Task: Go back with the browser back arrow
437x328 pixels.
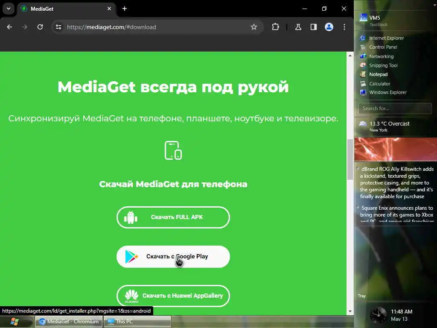Action: (x=9, y=27)
